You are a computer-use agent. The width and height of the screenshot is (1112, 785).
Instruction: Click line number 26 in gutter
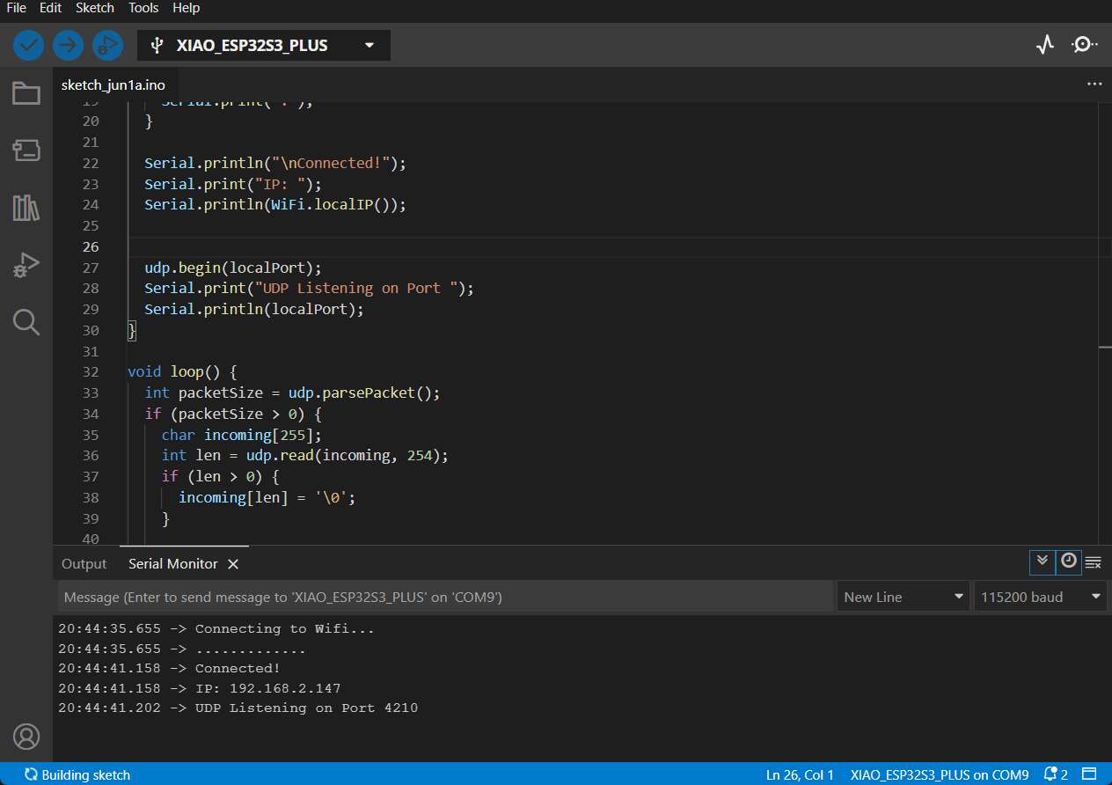click(x=91, y=246)
